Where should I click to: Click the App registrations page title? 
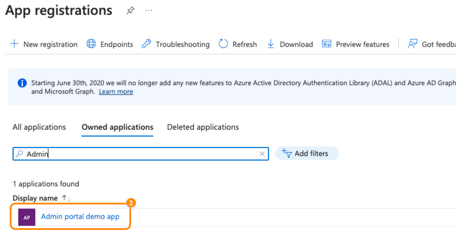pyautogui.click(x=59, y=11)
